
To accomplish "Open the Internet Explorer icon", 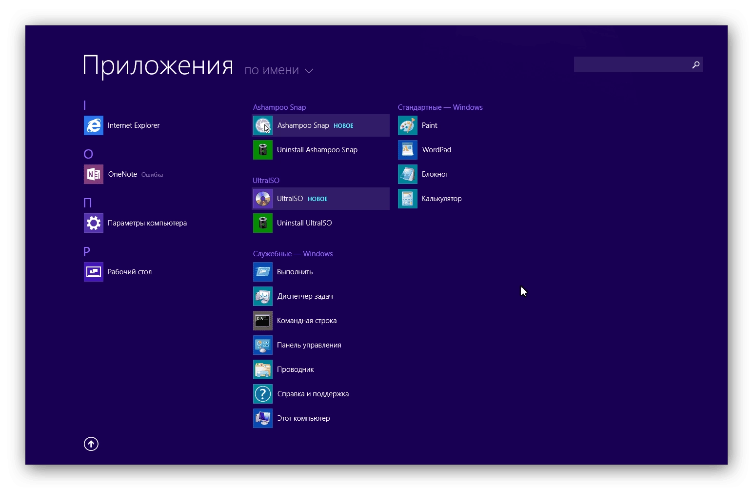I will point(94,125).
